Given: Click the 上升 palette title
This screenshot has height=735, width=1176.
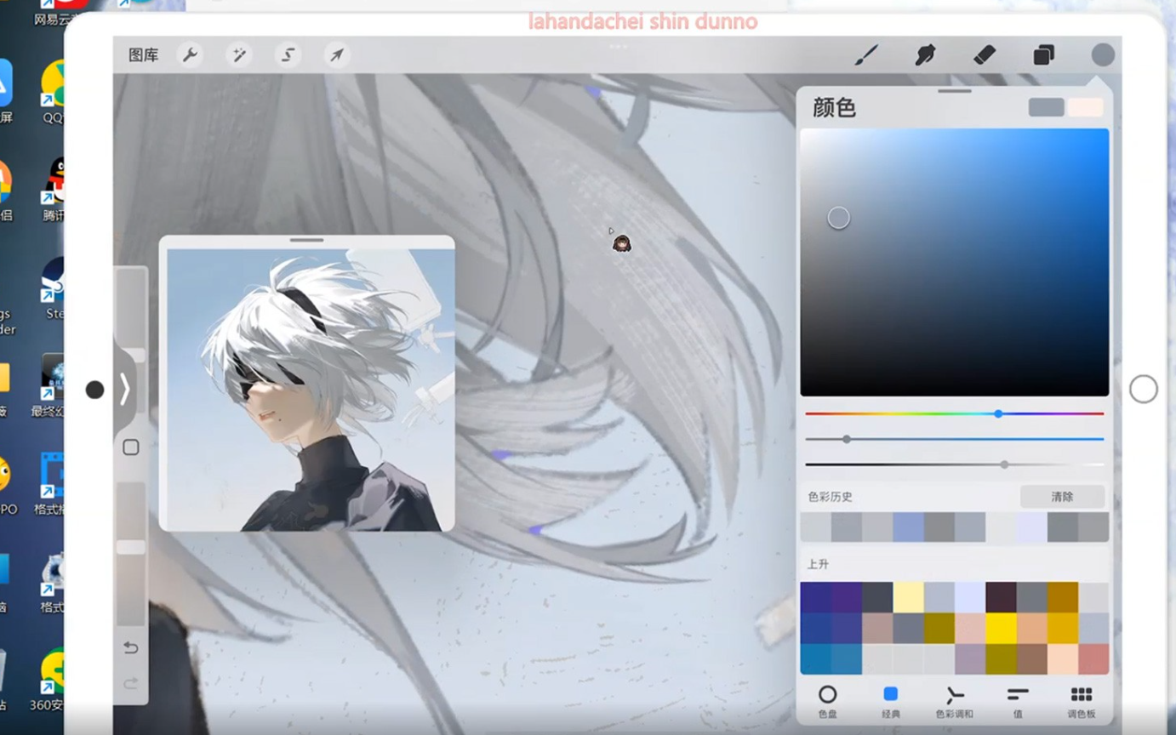Looking at the screenshot, I should pyautogui.click(x=818, y=564).
